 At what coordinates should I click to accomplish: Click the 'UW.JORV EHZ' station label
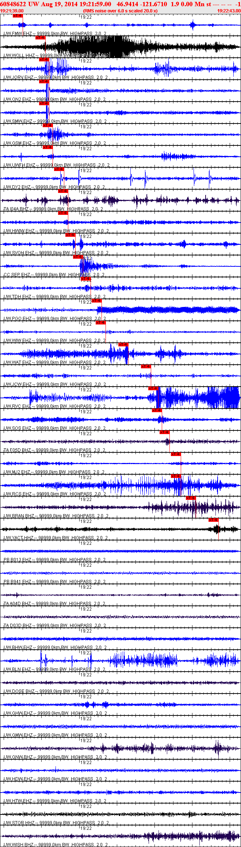(19, 77)
